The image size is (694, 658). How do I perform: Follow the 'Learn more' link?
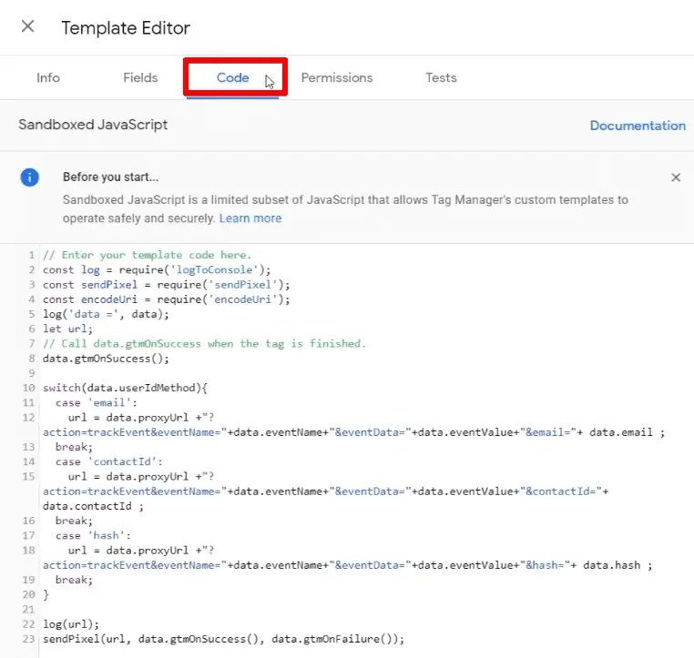[x=250, y=218]
